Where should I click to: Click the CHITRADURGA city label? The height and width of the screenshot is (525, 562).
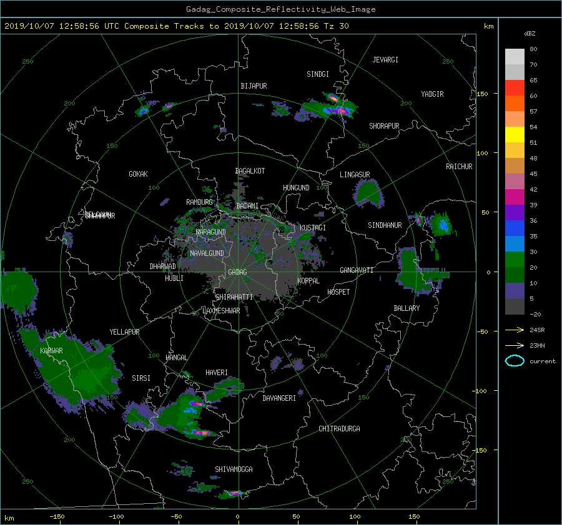[x=339, y=429]
